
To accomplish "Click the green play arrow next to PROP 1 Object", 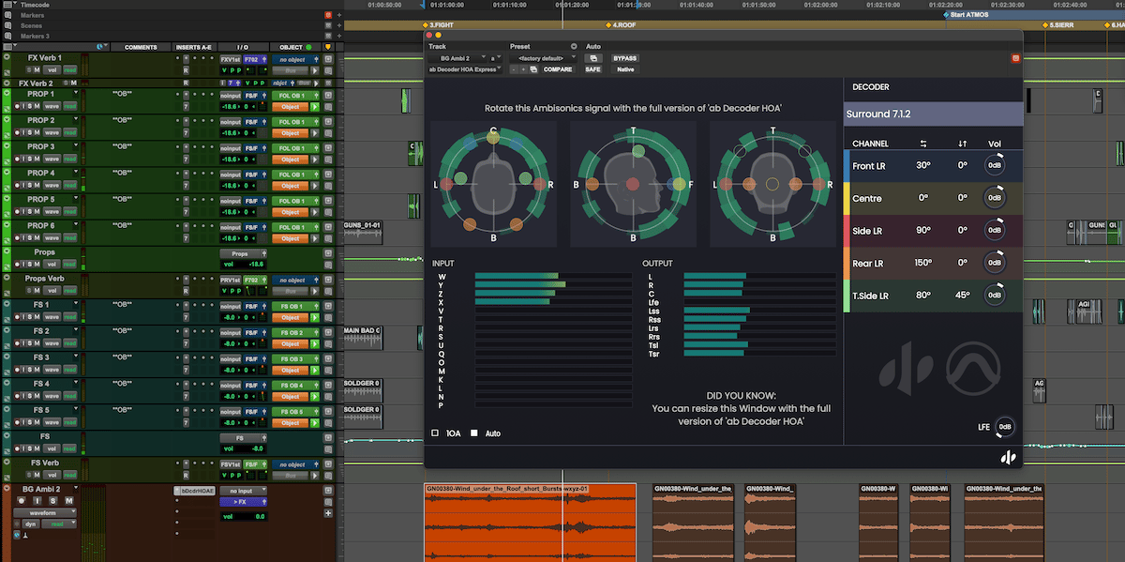I will point(315,107).
